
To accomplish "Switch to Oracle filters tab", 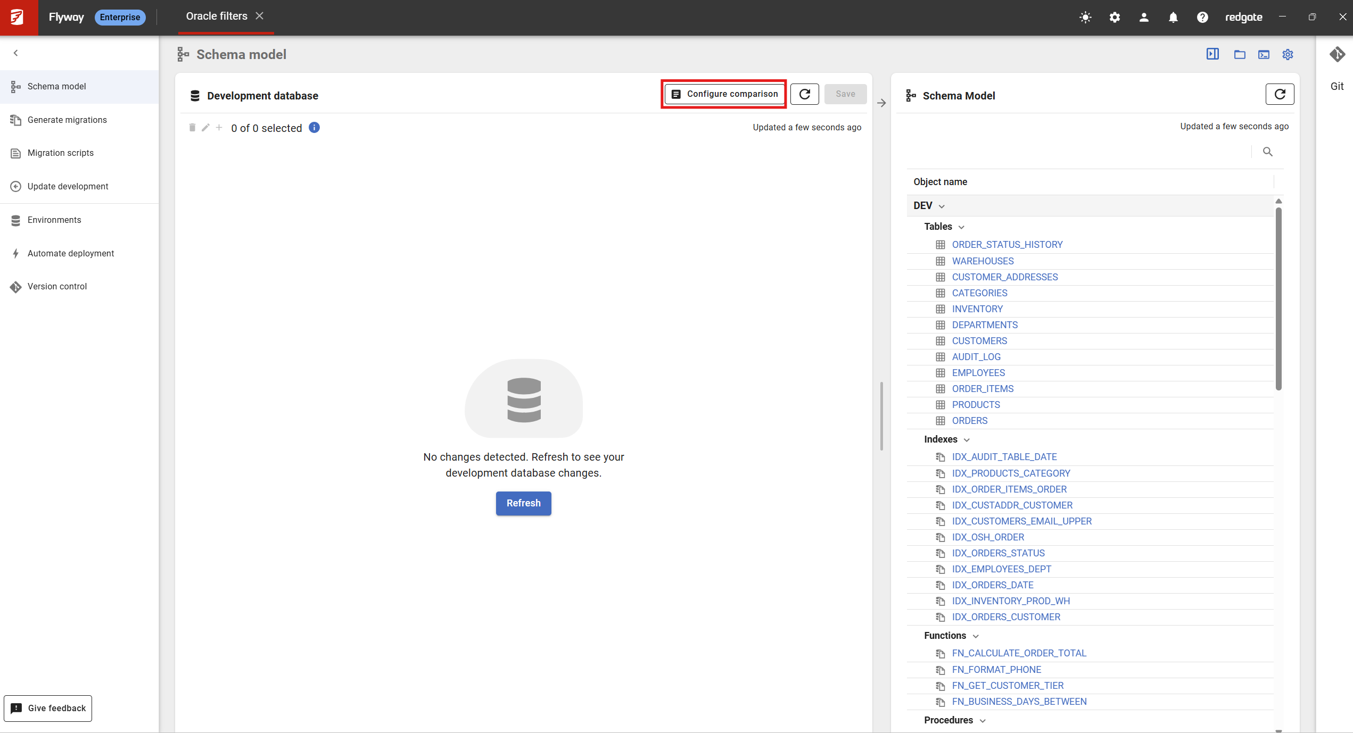I will 217,16.
